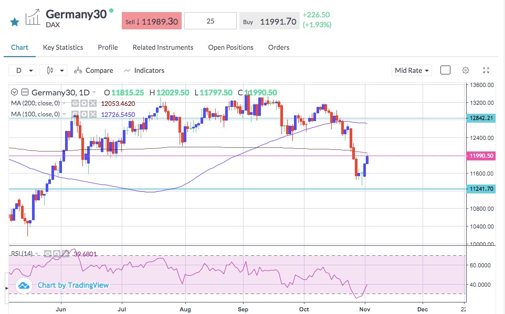Remove the RSI indicator
The image size is (505, 314).
click(x=66, y=254)
